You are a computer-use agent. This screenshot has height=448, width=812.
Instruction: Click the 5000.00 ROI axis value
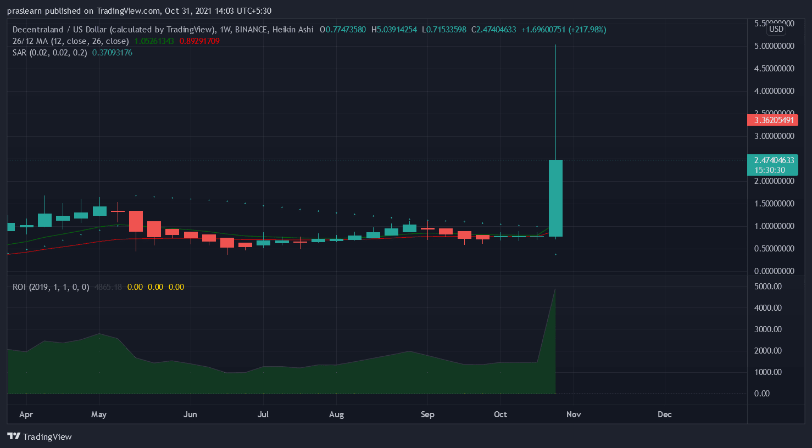click(x=768, y=287)
